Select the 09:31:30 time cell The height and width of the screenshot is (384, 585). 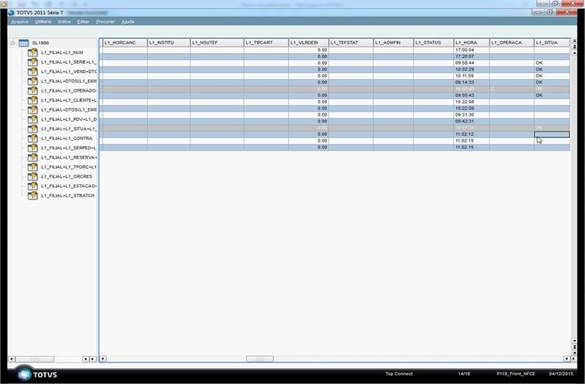coord(472,115)
